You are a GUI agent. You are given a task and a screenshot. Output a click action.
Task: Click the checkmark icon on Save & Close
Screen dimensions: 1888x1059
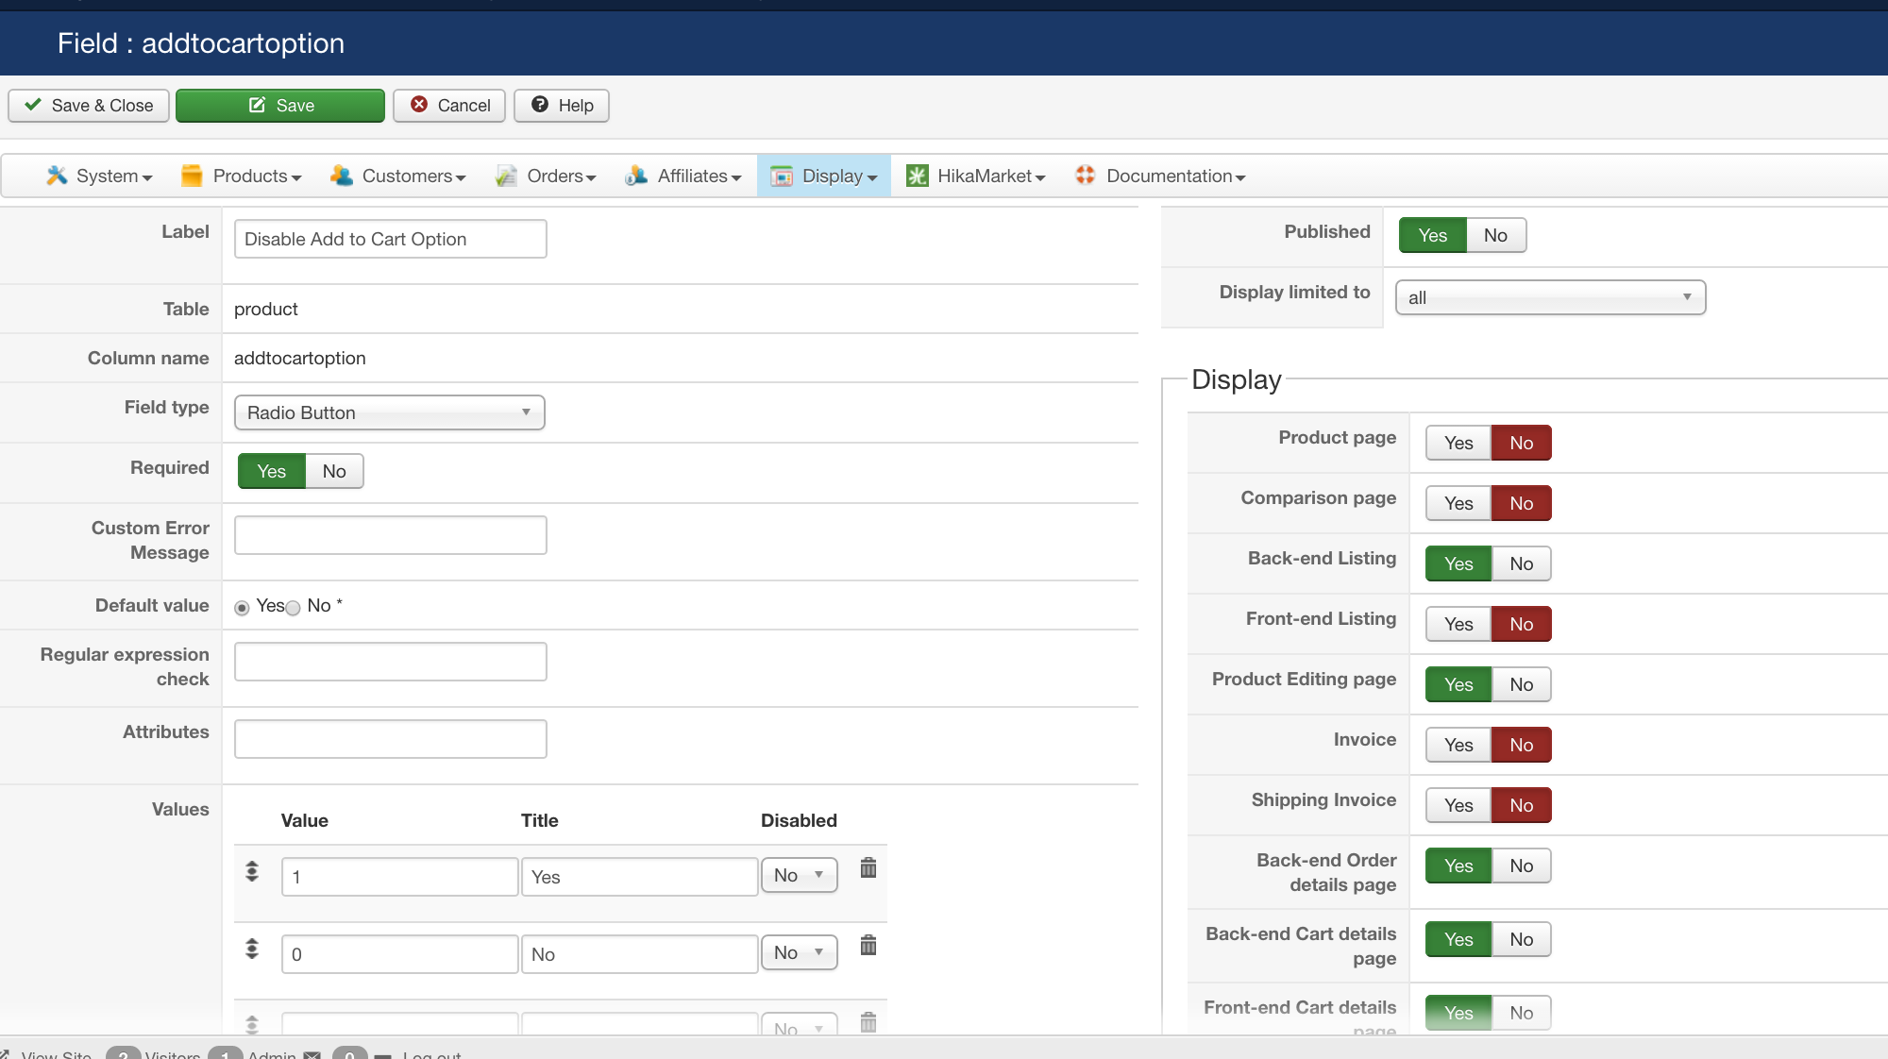click(33, 105)
